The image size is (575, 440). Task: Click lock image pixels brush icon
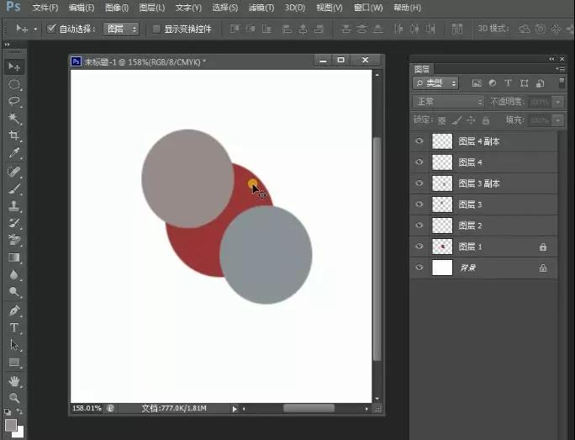pyautogui.click(x=456, y=120)
